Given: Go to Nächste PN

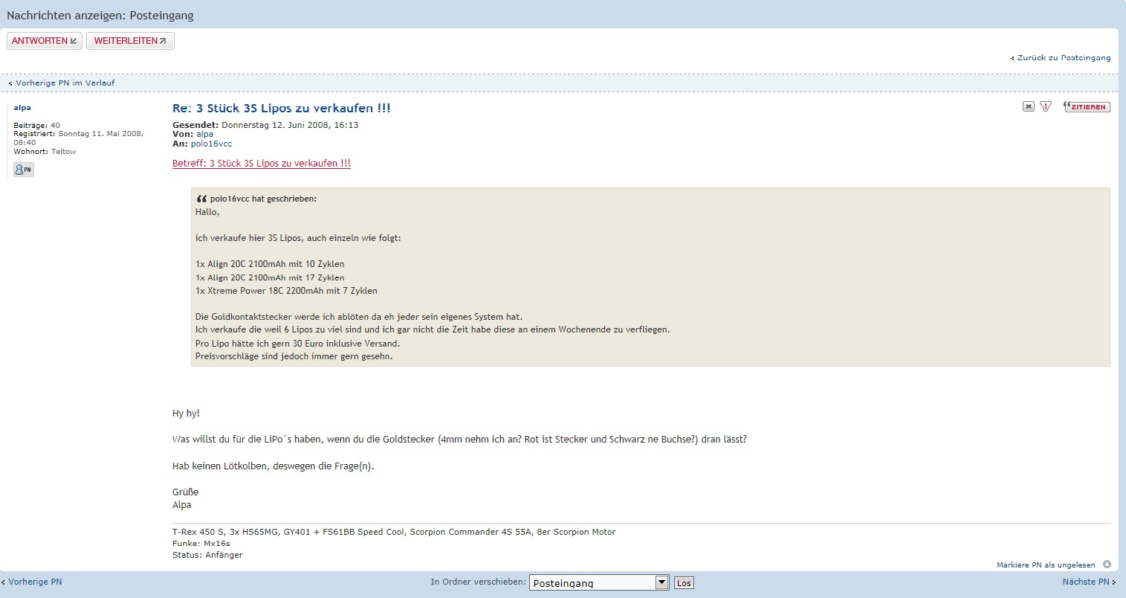Looking at the screenshot, I should click(1086, 582).
